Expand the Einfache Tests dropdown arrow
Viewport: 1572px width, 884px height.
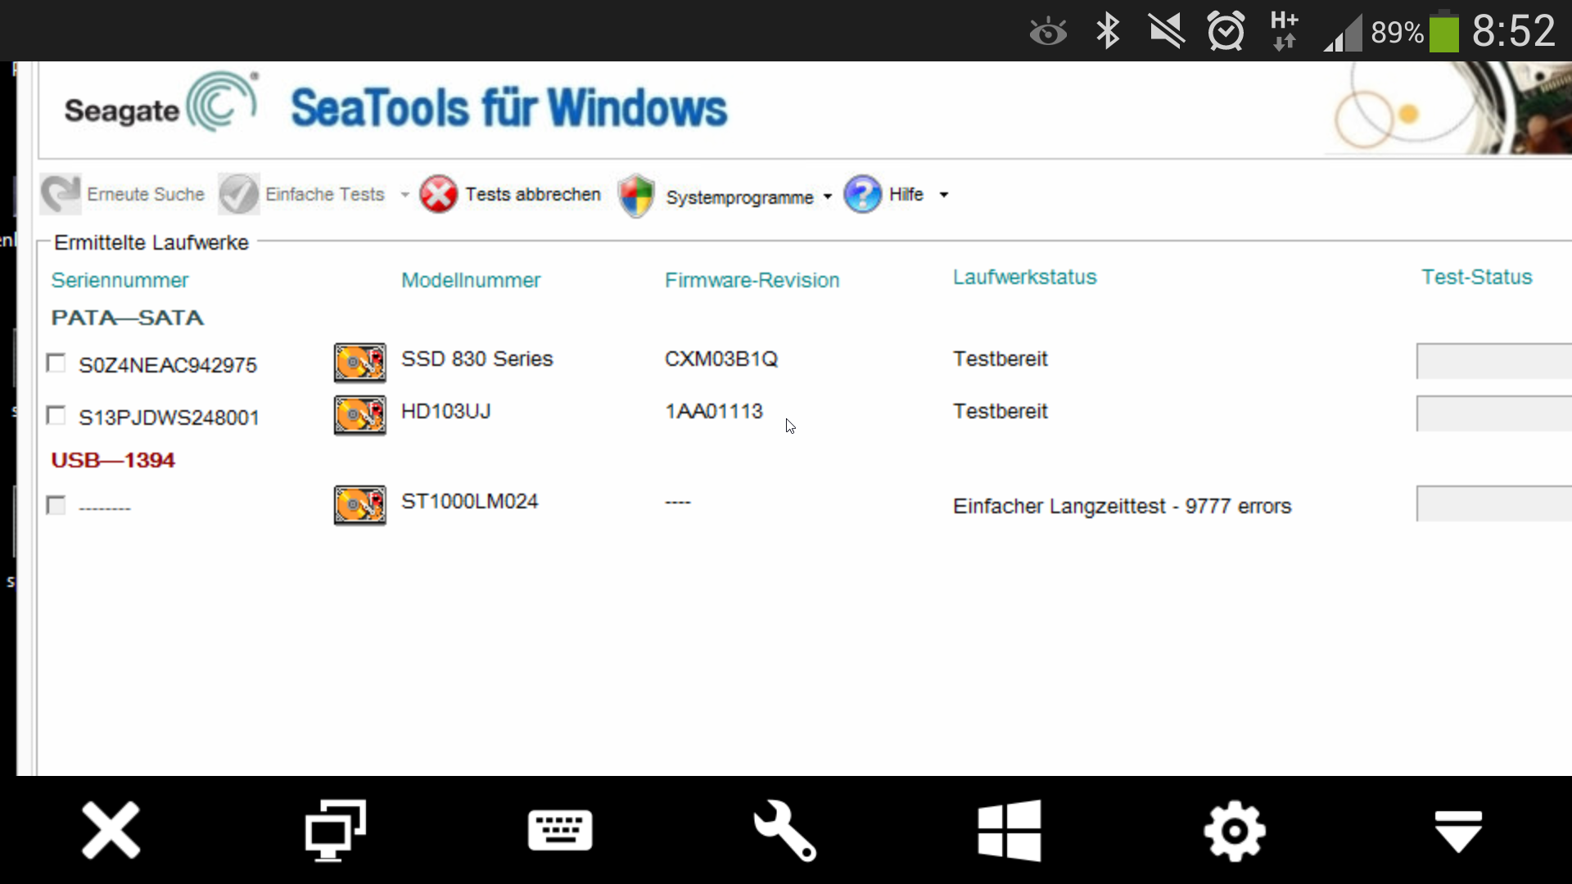[404, 195]
